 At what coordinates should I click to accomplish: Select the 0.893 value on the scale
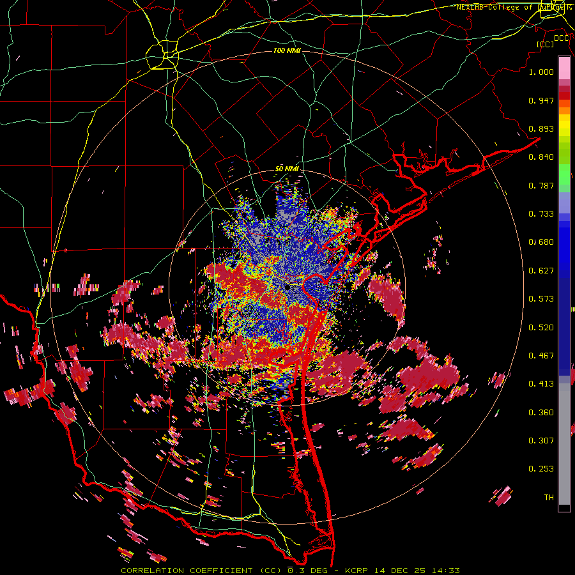click(541, 128)
